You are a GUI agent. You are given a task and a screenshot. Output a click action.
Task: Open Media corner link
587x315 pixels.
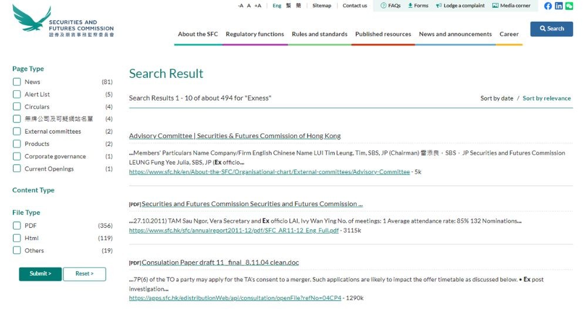(511, 6)
